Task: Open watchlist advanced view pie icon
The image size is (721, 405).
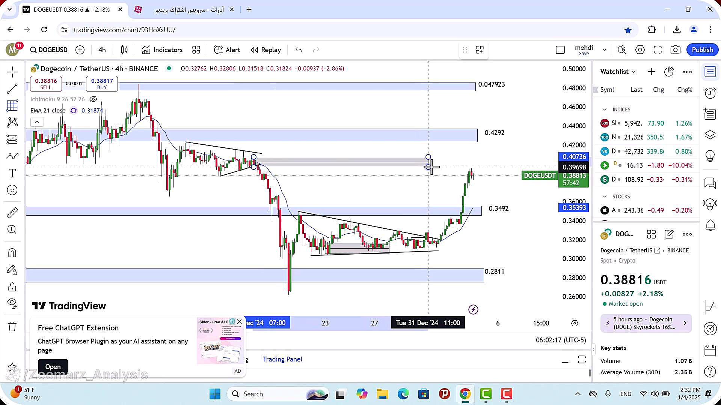Action: pos(669,72)
